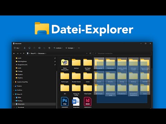
Task: Select the VideoCopilot folder
Action: [87, 89]
